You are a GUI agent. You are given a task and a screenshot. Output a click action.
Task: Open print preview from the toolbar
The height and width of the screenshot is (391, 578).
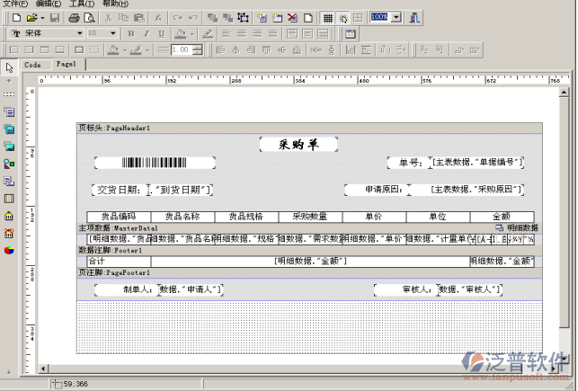click(88, 17)
